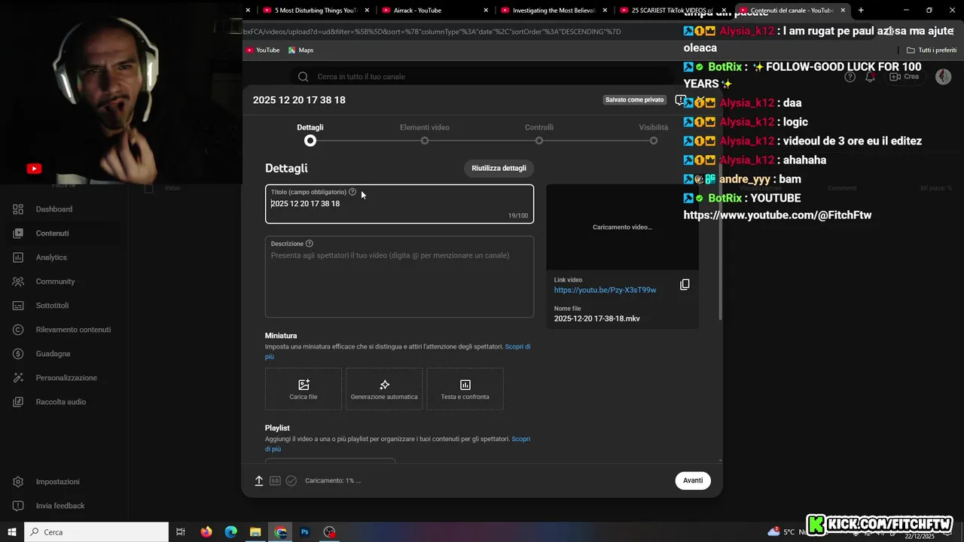
Task: Select the Dettagli step
Action: pos(310,134)
